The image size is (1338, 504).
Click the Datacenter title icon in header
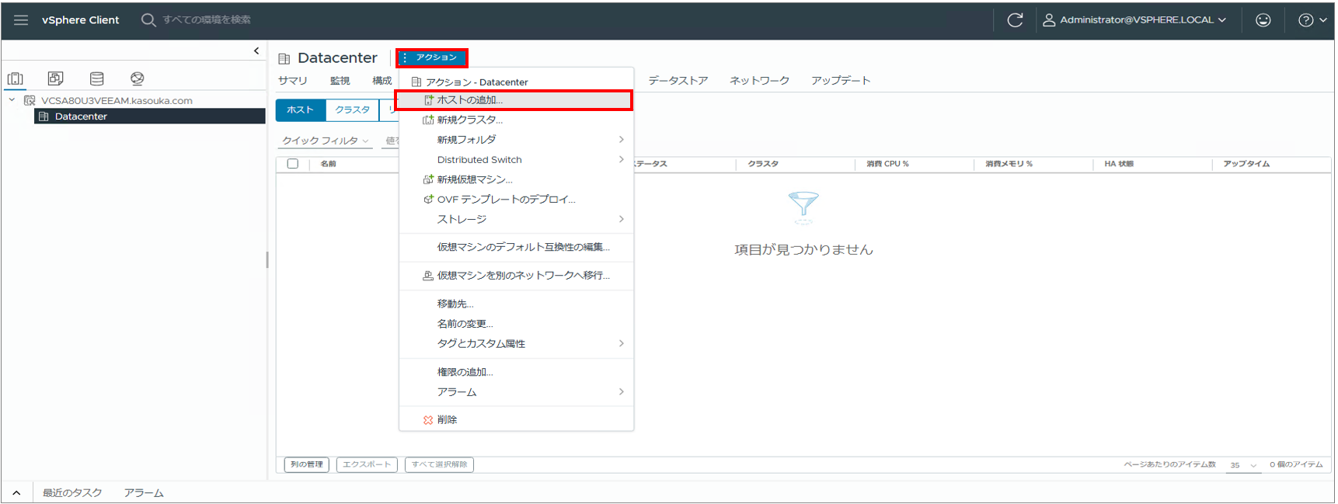[284, 58]
